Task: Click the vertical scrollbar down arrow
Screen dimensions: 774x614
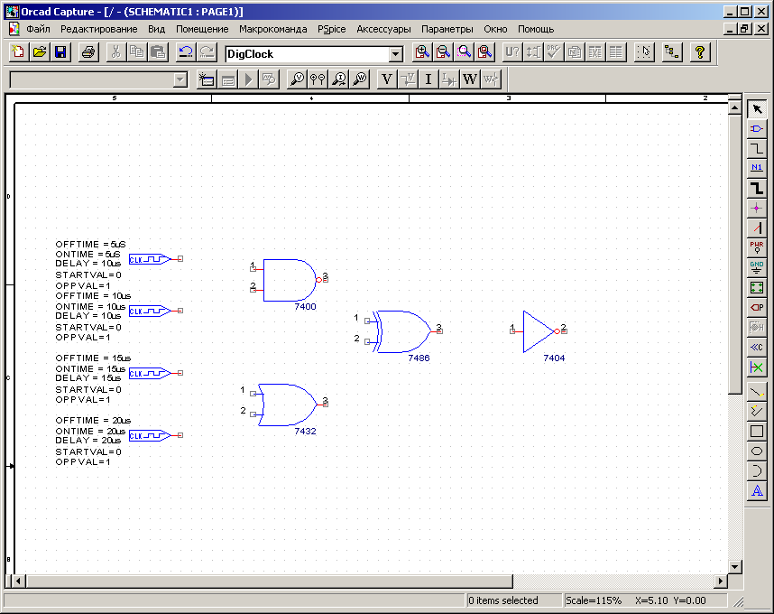Action: [734, 566]
